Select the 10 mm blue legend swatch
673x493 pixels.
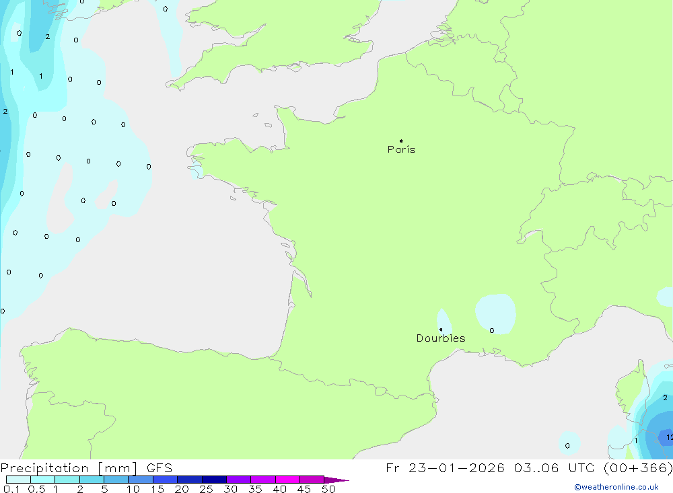coord(141,480)
